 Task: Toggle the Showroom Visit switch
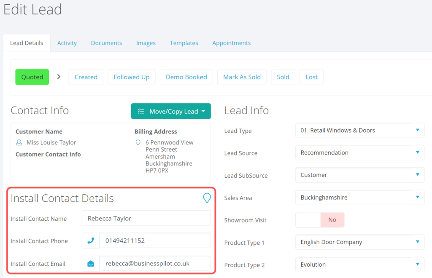320,220
